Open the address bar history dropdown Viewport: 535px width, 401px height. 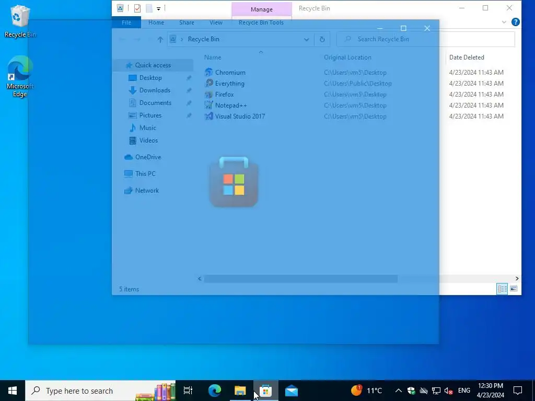tap(306, 39)
